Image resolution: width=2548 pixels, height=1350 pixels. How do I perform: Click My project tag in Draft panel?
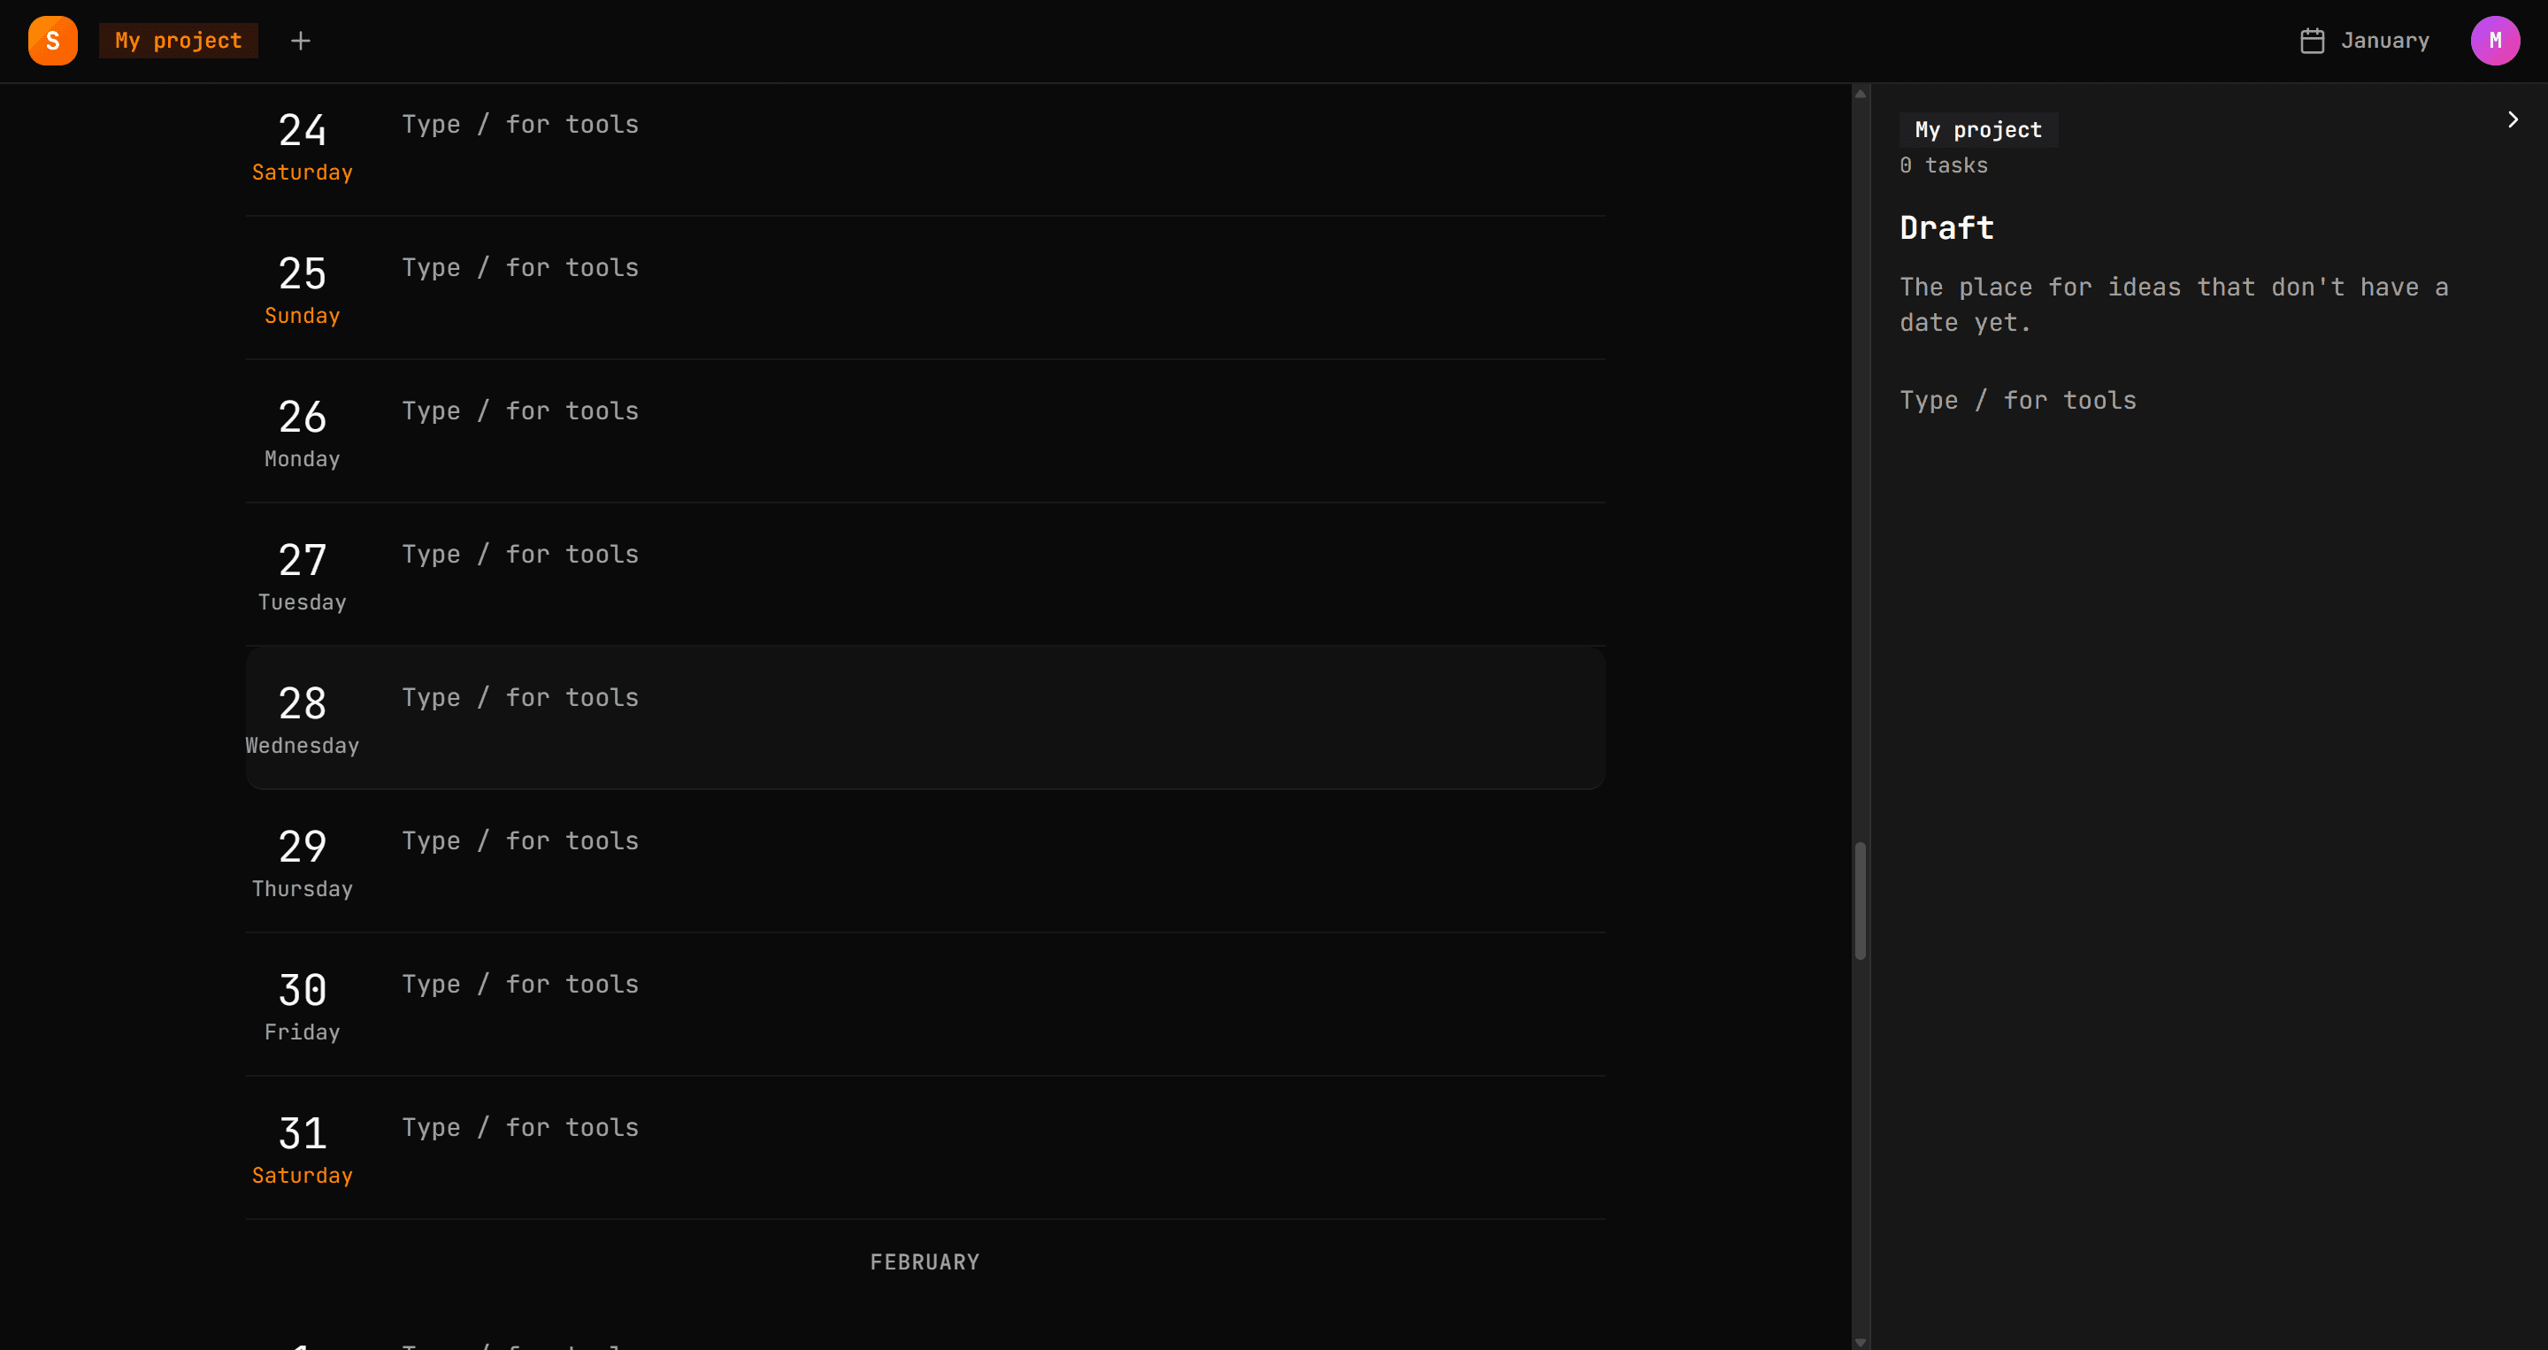click(x=1978, y=129)
